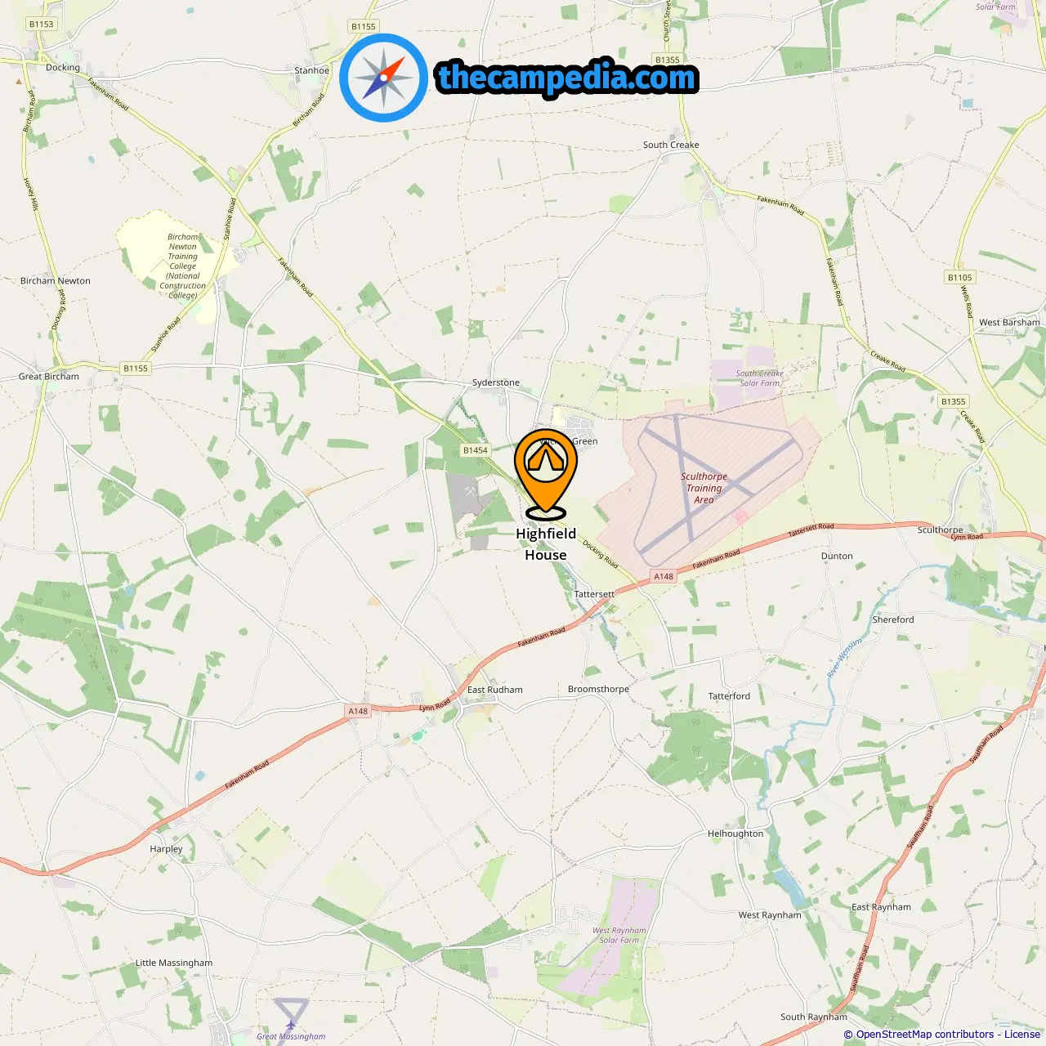Select the Sculthorpe Training Area label
1046x1046 pixels.
click(x=704, y=488)
